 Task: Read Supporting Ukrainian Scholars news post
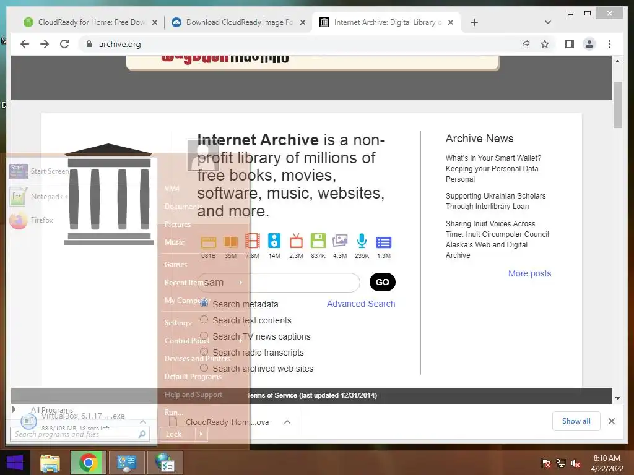tap(496, 201)
